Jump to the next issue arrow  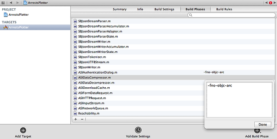coord(275,3)
